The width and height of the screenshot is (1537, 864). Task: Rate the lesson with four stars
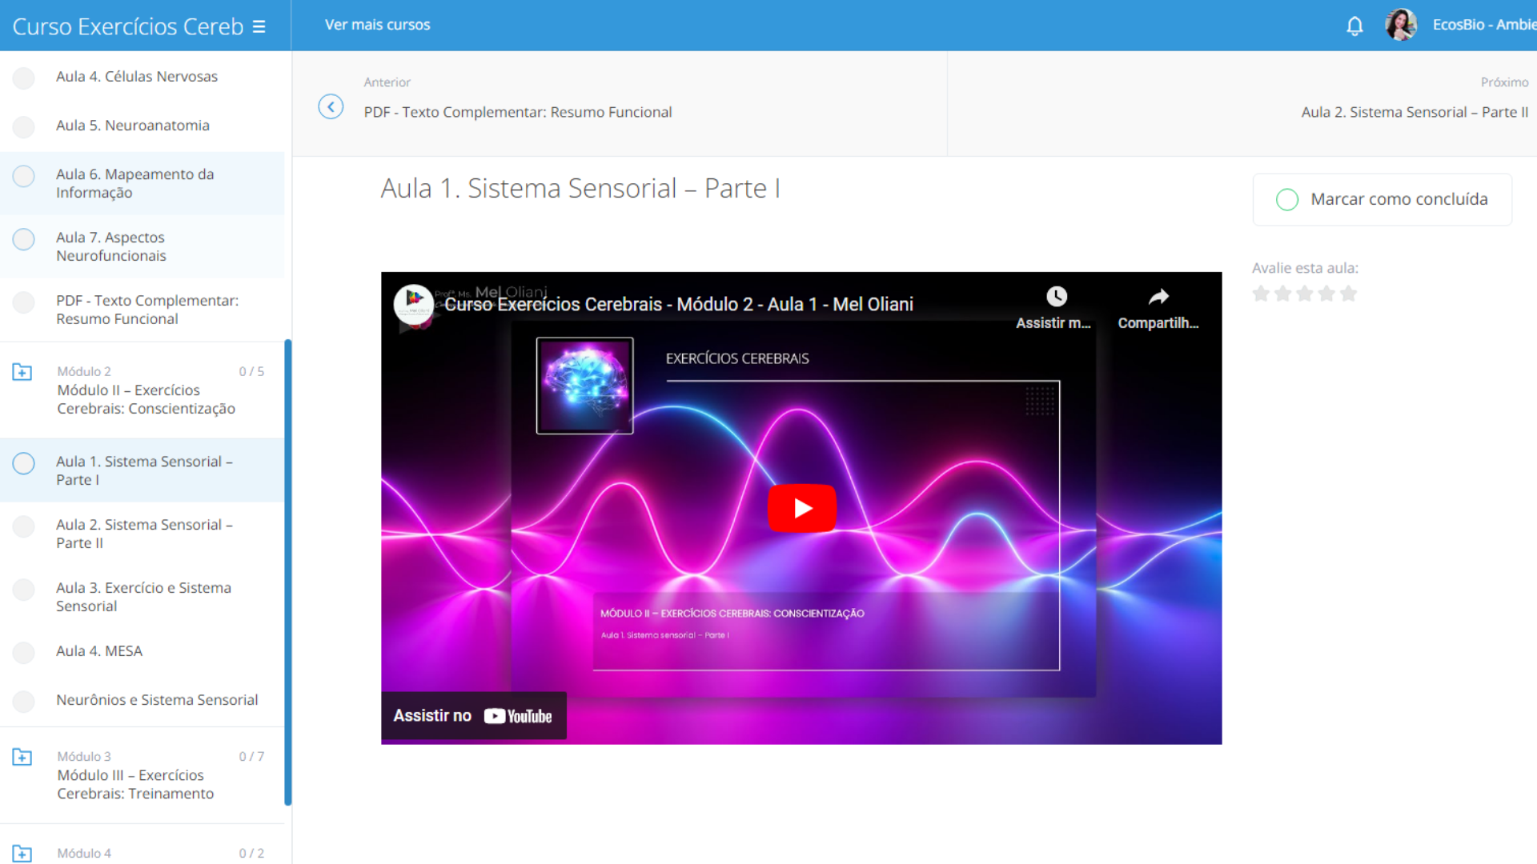pyautogui.click(x=1326, y=294)
